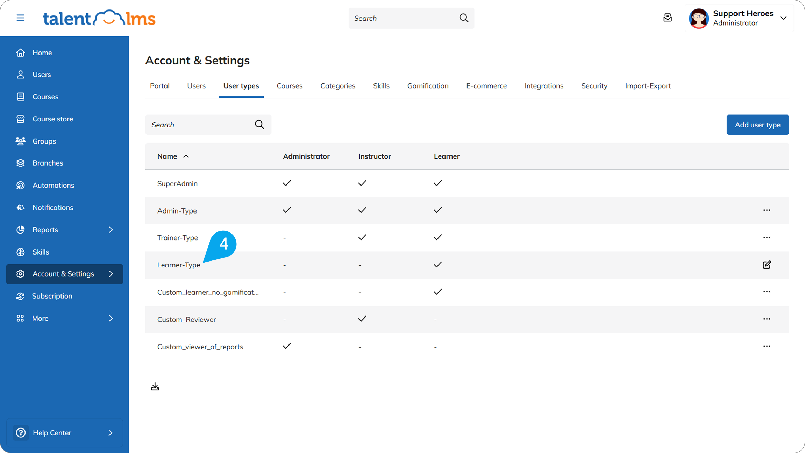
Task: Switch to the E-commerce tab
Action: pos(486,86)
